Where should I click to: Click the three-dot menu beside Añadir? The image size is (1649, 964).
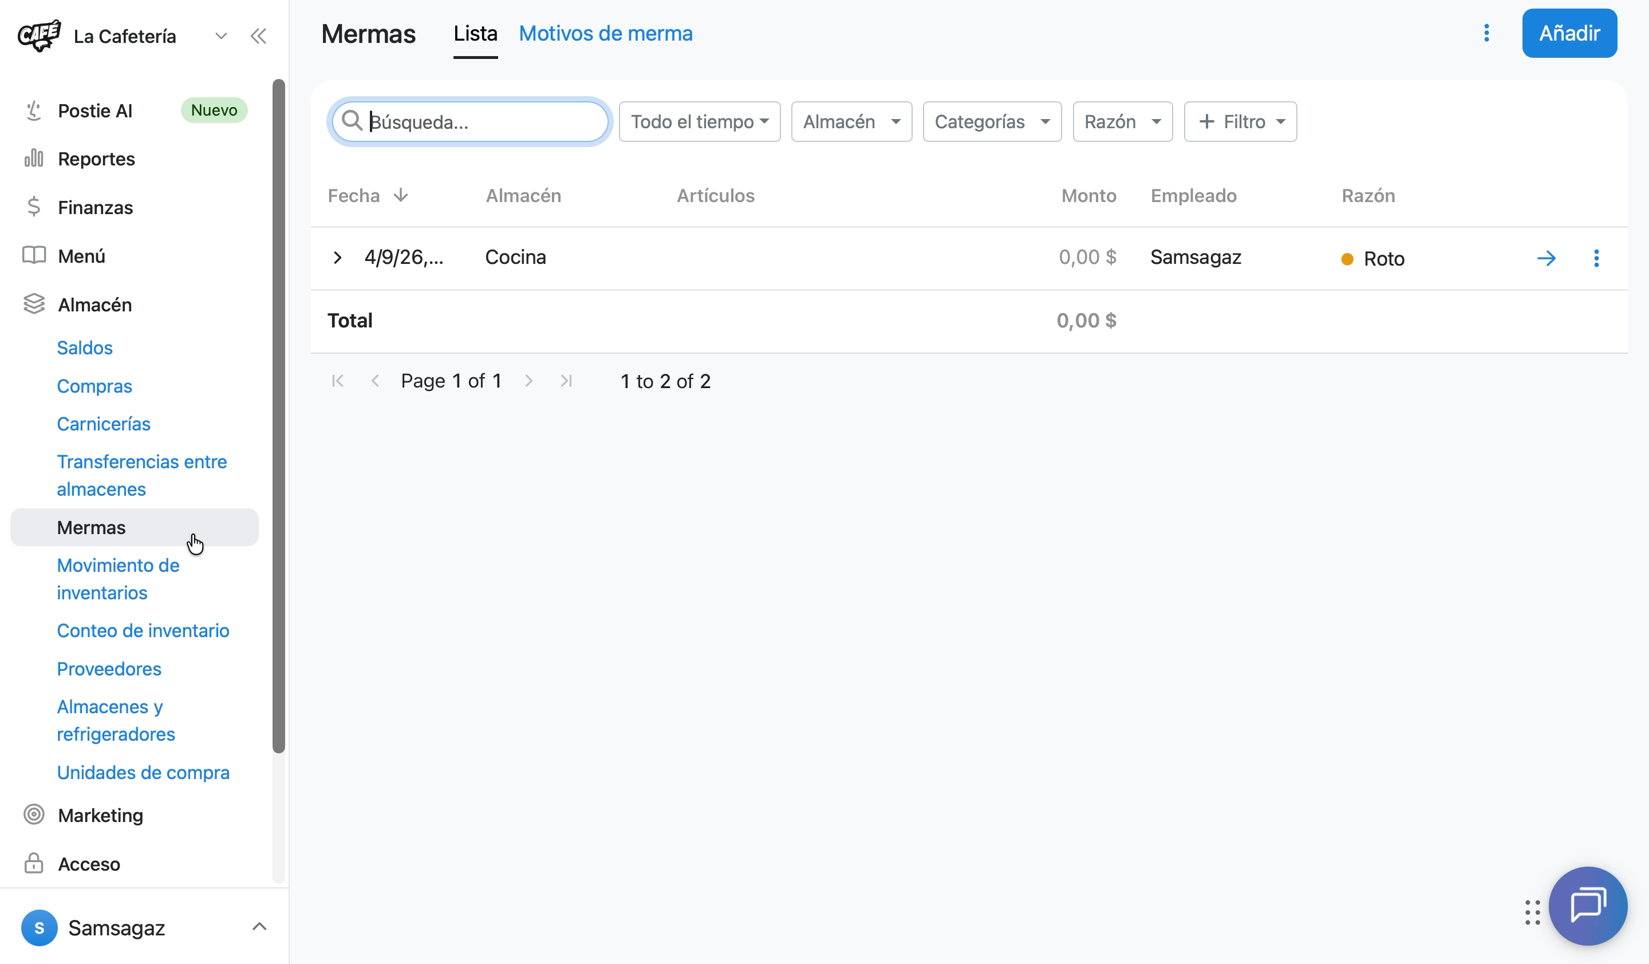tap(1487, 33)
